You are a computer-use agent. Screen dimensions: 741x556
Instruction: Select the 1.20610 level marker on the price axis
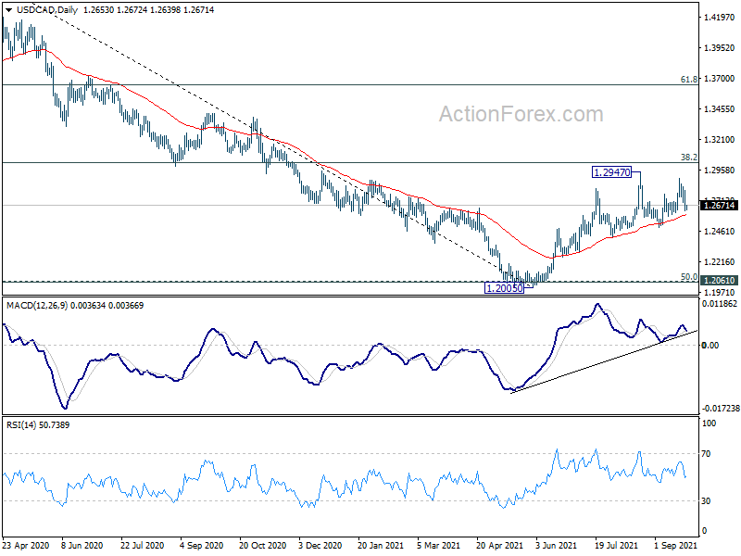point(719,280)
